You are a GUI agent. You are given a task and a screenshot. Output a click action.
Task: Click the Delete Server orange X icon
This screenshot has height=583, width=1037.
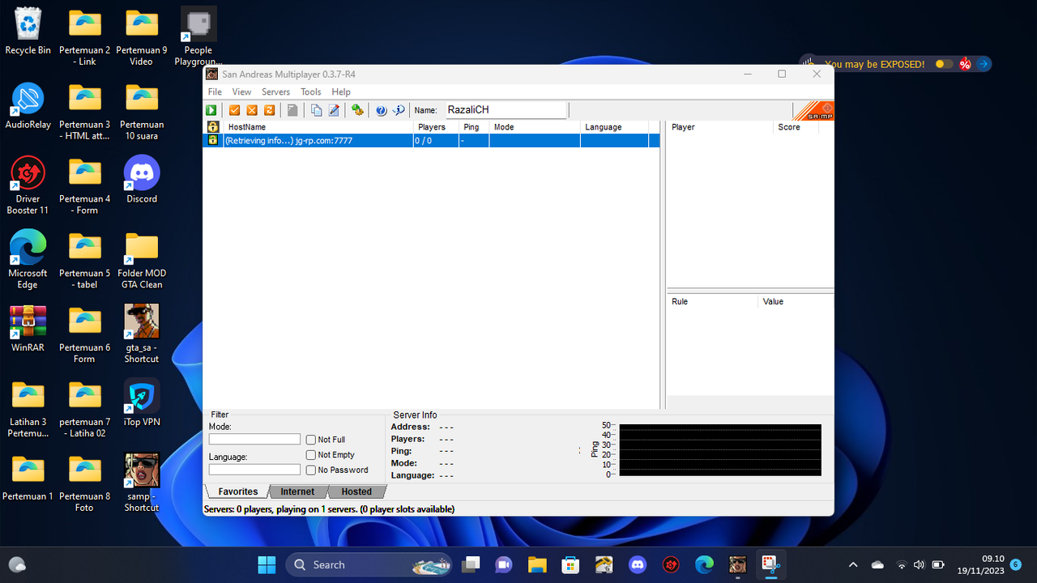pyautogui.click(x=252, y=110)
